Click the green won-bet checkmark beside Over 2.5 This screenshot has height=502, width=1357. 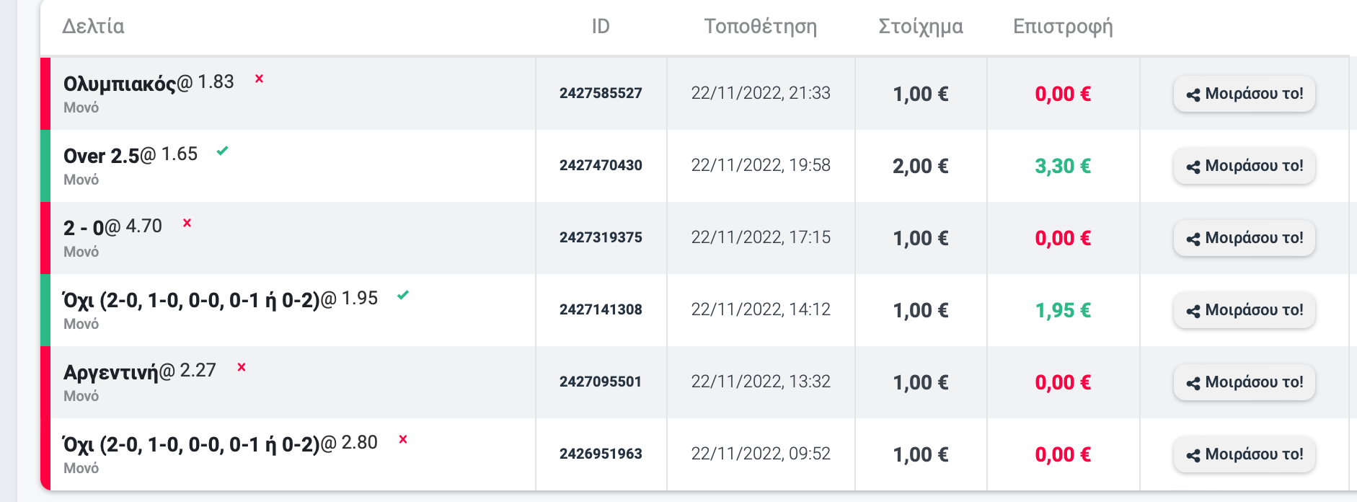[223, 151]
